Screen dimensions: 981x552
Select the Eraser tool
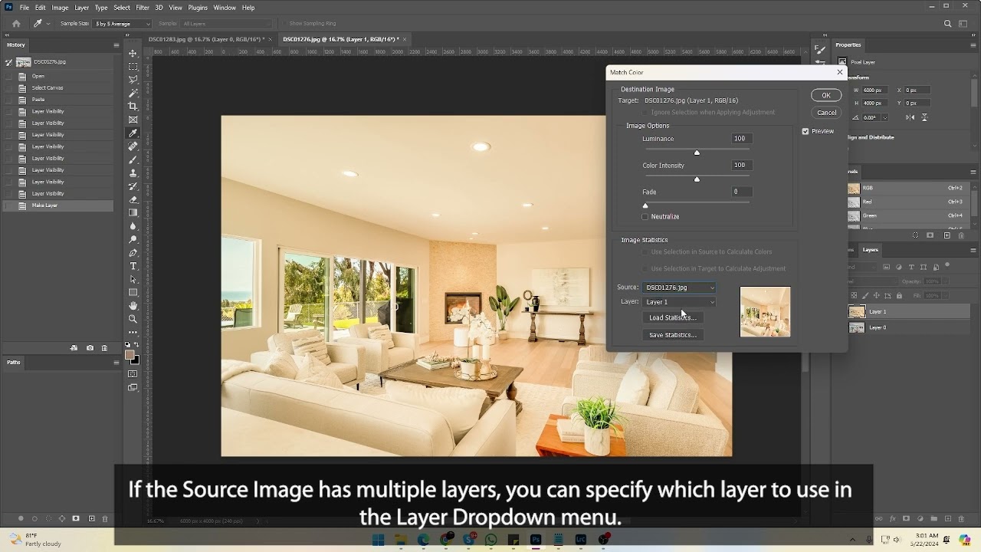coord(133,199)
